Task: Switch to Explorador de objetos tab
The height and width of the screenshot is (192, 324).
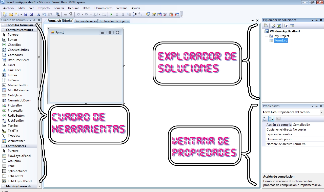Action: tap(114, 21)
